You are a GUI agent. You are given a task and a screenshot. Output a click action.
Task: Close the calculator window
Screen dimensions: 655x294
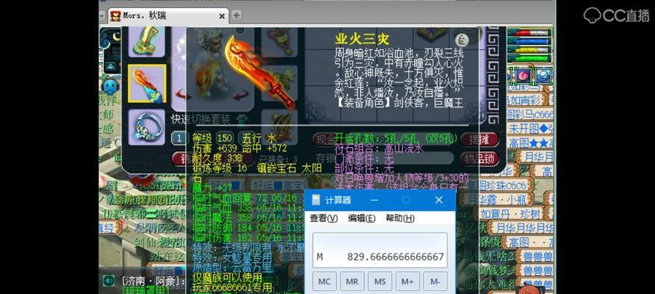[x=439, y=201]
